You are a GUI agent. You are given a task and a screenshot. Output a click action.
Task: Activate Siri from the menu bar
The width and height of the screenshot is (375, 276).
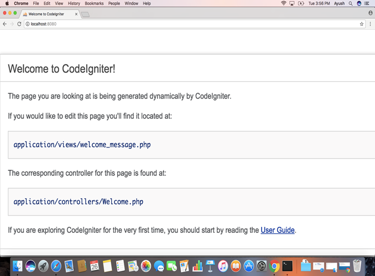[x=359, y=3]
